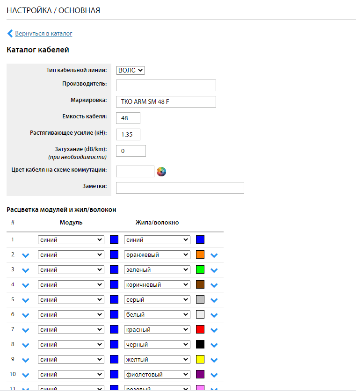Open the оранжевый fiber dropdown
Viewport: 356px width, 392px height.
coord(157,255)
